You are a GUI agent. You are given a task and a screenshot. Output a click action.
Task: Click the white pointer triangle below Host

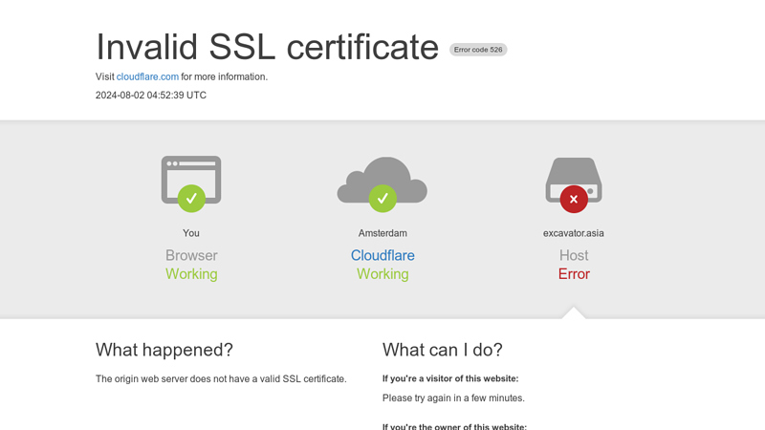(574, 312)
